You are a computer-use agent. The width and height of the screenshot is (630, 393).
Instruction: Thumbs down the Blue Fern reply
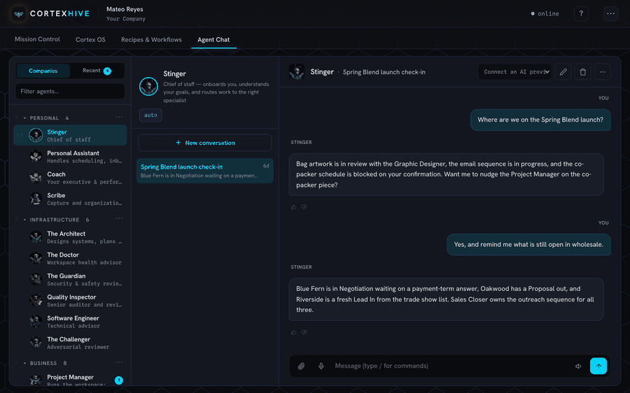point(304,332)
